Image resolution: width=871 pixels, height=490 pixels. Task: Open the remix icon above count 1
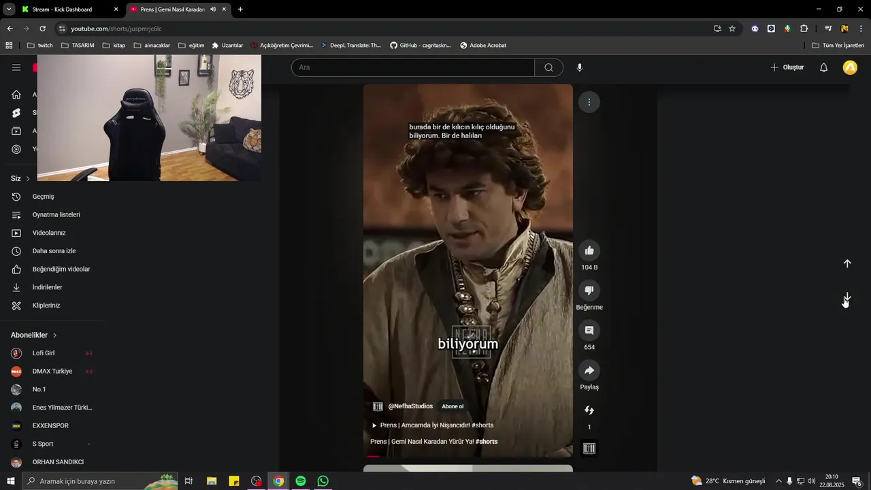589,410
